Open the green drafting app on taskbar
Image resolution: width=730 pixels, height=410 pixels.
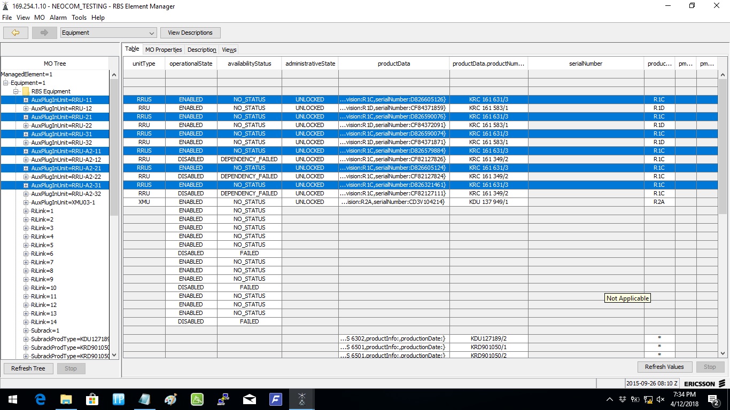click(x=197, y=399)
